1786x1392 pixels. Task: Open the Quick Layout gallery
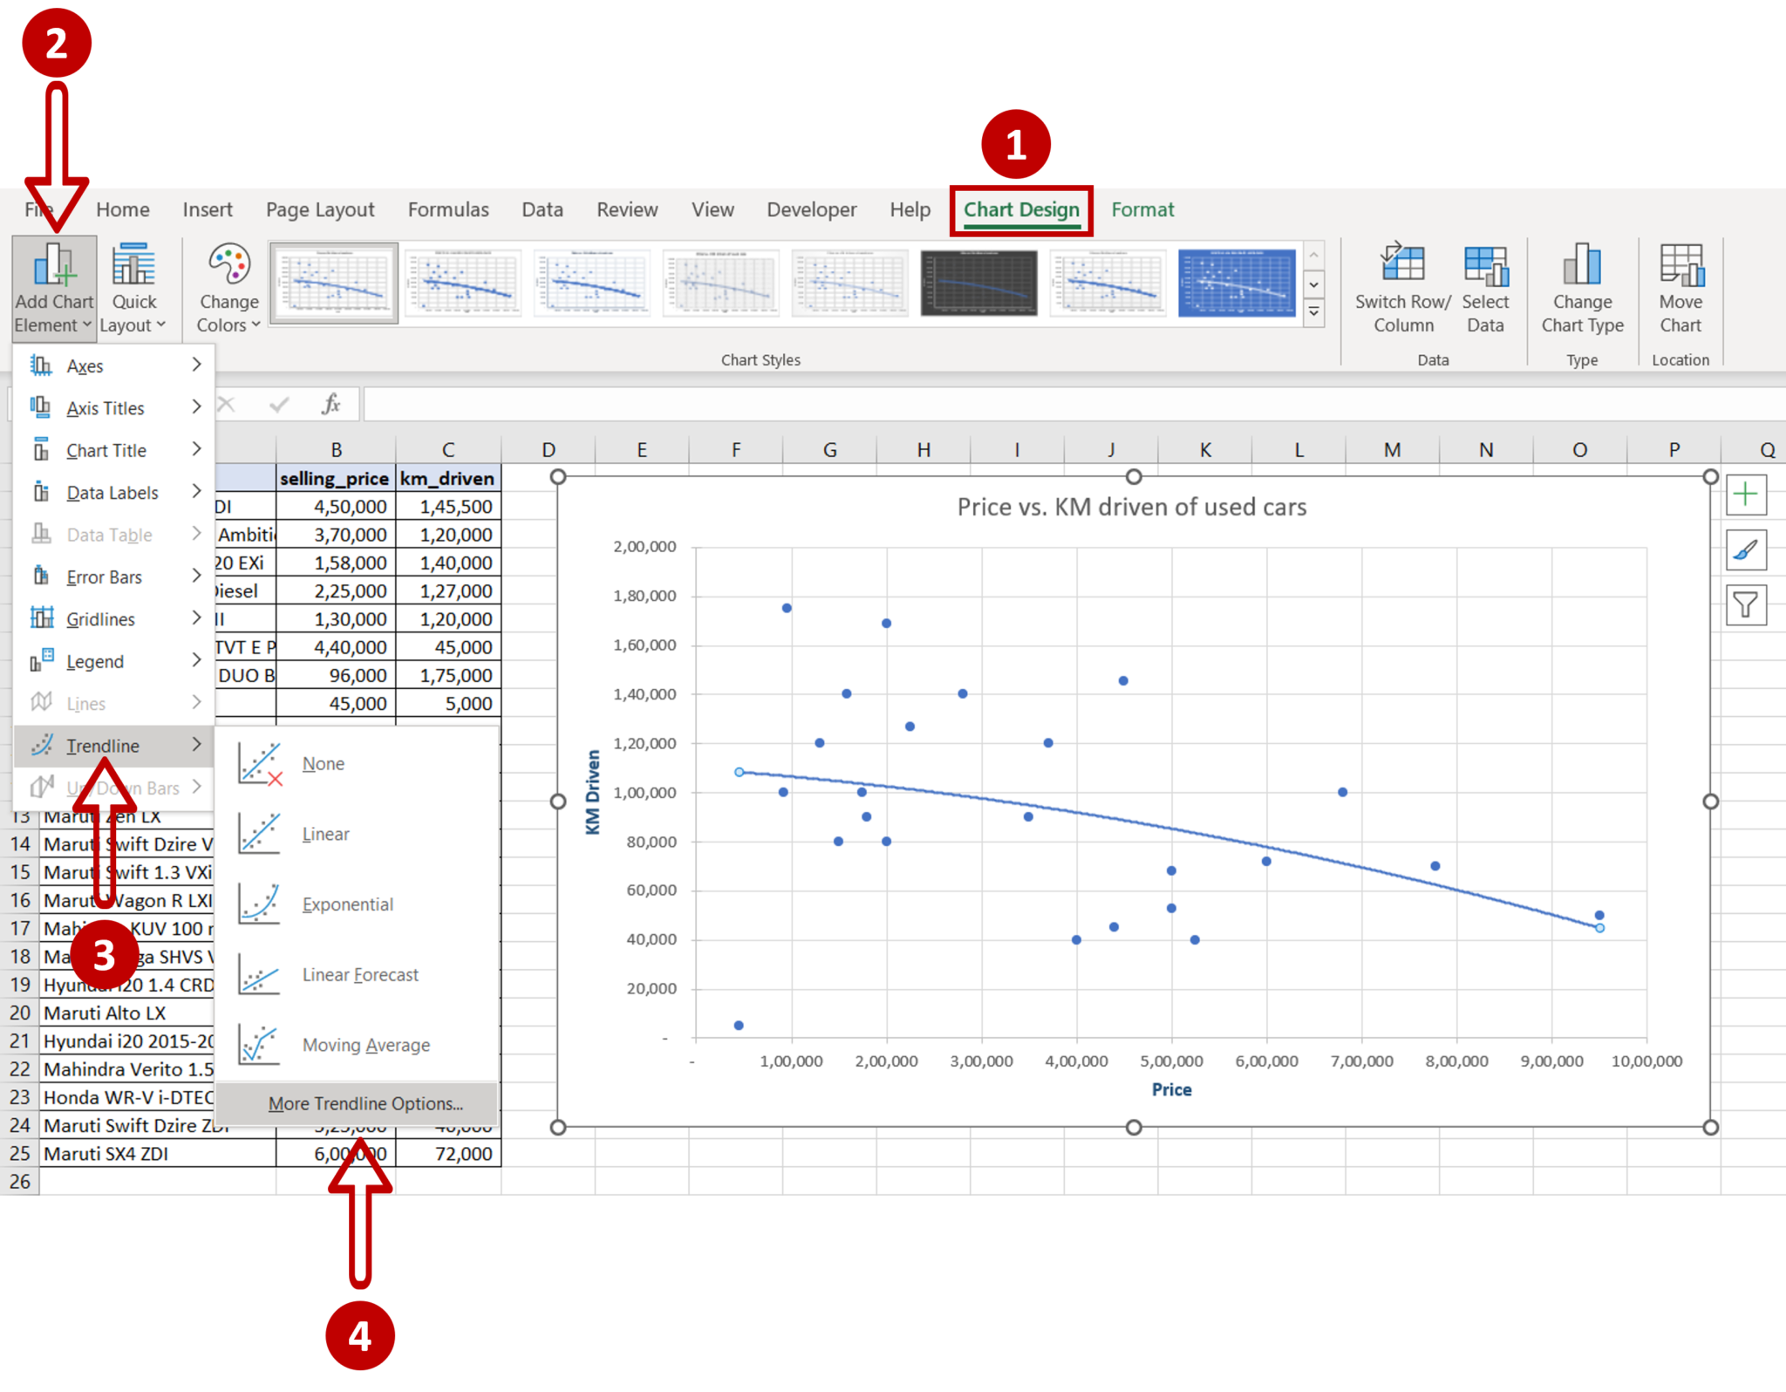pyautogui.click(x=133, y=288)
